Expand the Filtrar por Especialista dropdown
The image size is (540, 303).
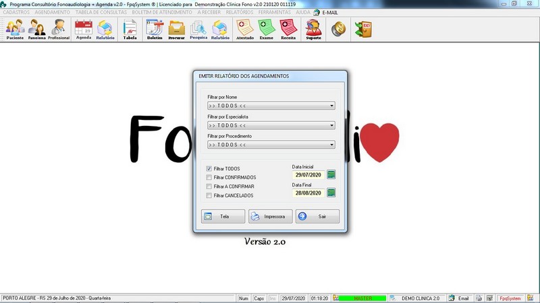[x=331, y=125]
